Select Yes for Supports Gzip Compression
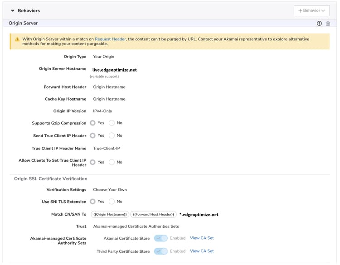340x265 pixels. point(92,123)
